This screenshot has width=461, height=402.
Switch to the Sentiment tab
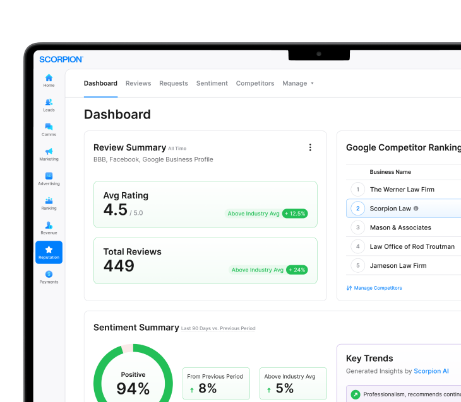click(x=212, y=83)
